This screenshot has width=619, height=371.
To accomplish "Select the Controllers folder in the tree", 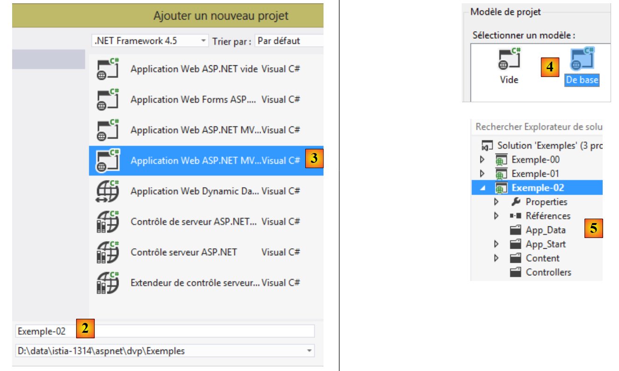I will (x=548, y=273).
